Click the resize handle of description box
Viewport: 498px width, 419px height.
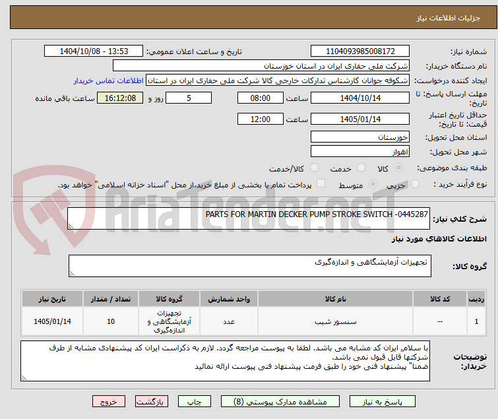pos(71,226)
